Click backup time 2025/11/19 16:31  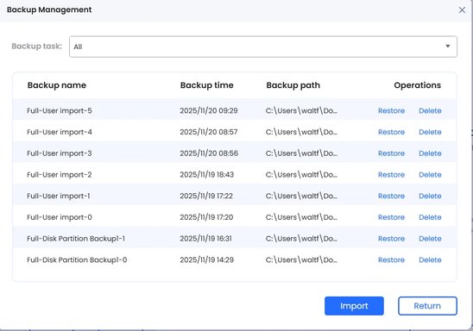pos(206,239)
